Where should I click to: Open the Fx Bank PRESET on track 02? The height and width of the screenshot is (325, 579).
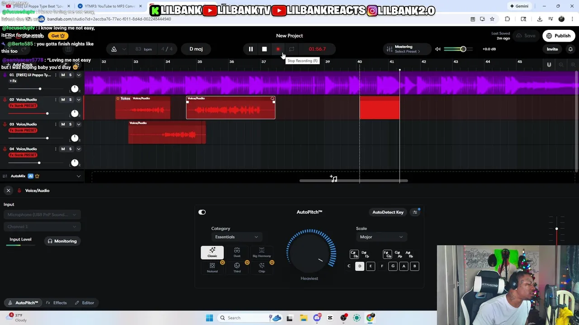coord(23,106)
